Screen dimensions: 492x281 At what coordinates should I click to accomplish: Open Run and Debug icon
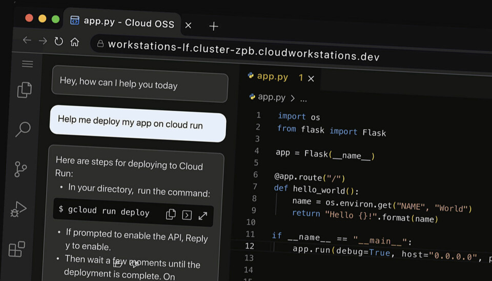pyautogui.click(x=18, y=209)
